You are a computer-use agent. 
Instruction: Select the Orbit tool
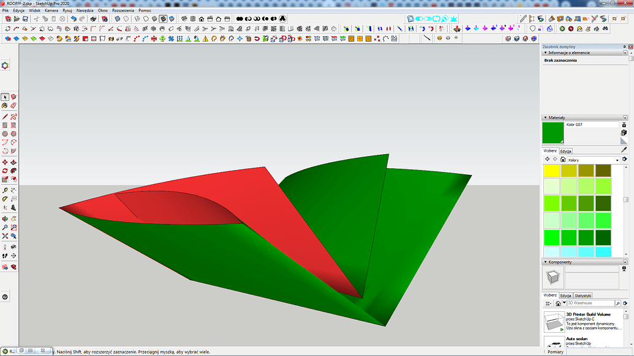(x=6, y=218)
